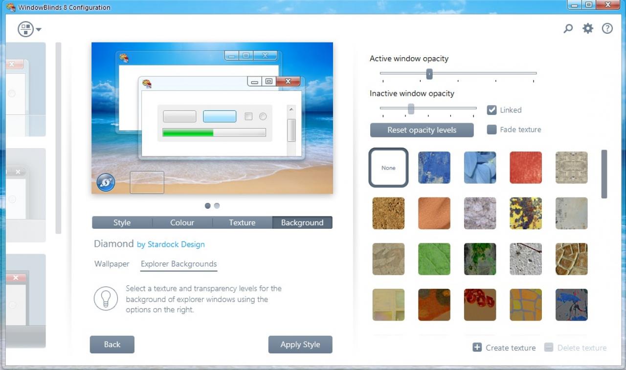Select the orange fabric texture
This screenshot has width=626, height=370.
[434, 213]
